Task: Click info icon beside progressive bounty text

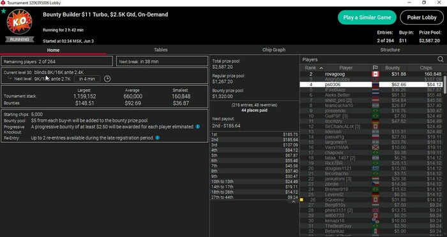Action: tap(197, 127)
